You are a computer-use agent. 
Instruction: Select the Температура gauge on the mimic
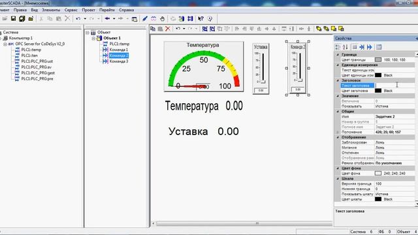pos(204,67)
